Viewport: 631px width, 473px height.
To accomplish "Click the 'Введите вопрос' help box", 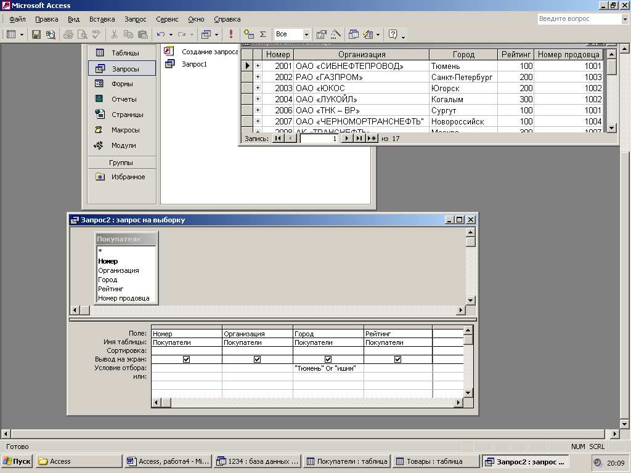I will [579, 18].
